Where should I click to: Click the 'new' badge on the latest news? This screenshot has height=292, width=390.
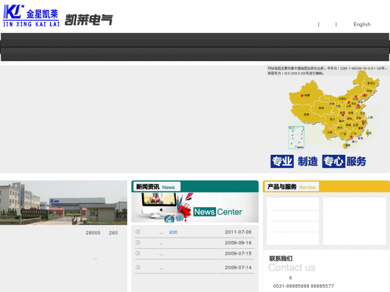(173, 233)
